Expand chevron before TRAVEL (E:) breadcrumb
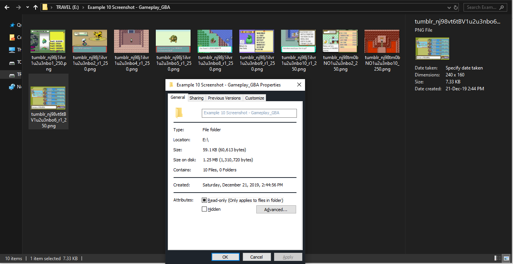This screenshot has height=264, width=513. pos(52,7)
